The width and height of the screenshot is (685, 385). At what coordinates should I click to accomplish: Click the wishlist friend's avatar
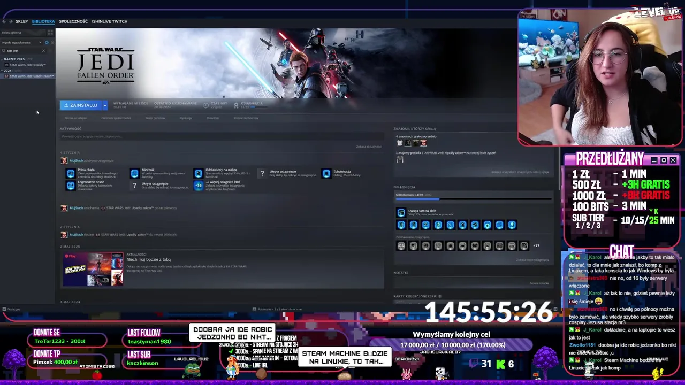click(x=400, y=159)
